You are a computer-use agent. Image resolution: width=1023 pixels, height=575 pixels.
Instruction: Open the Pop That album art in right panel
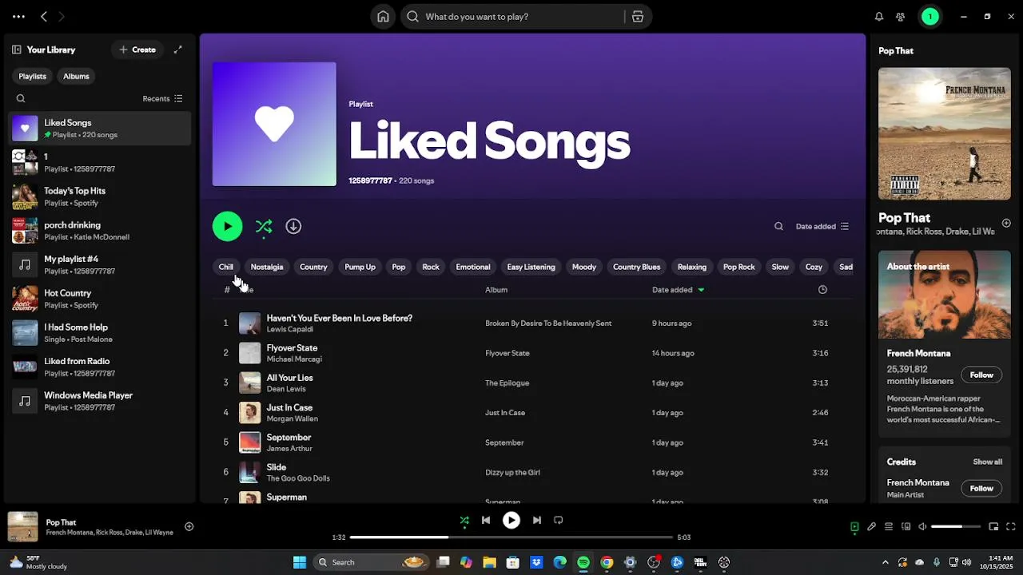(945, 133)
